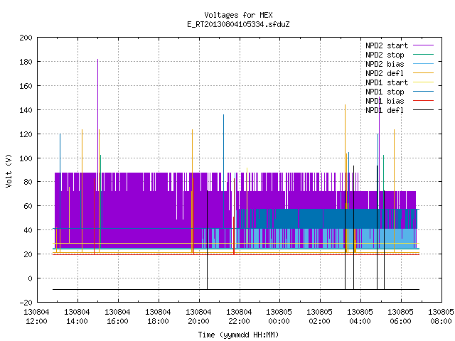Click the 'NPD2 bias' legend label

click(x=385, y=64)
